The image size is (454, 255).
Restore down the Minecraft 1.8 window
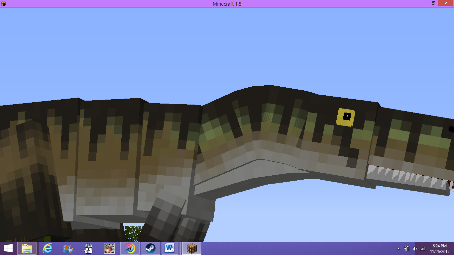[x=433, y=3]
